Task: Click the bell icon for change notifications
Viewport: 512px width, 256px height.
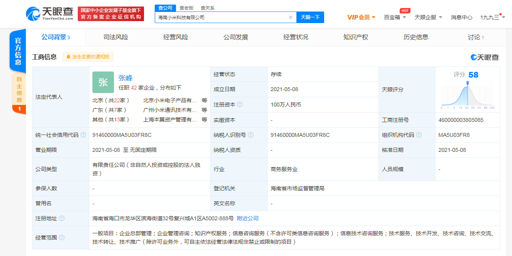Action: [x=68, y=57]
